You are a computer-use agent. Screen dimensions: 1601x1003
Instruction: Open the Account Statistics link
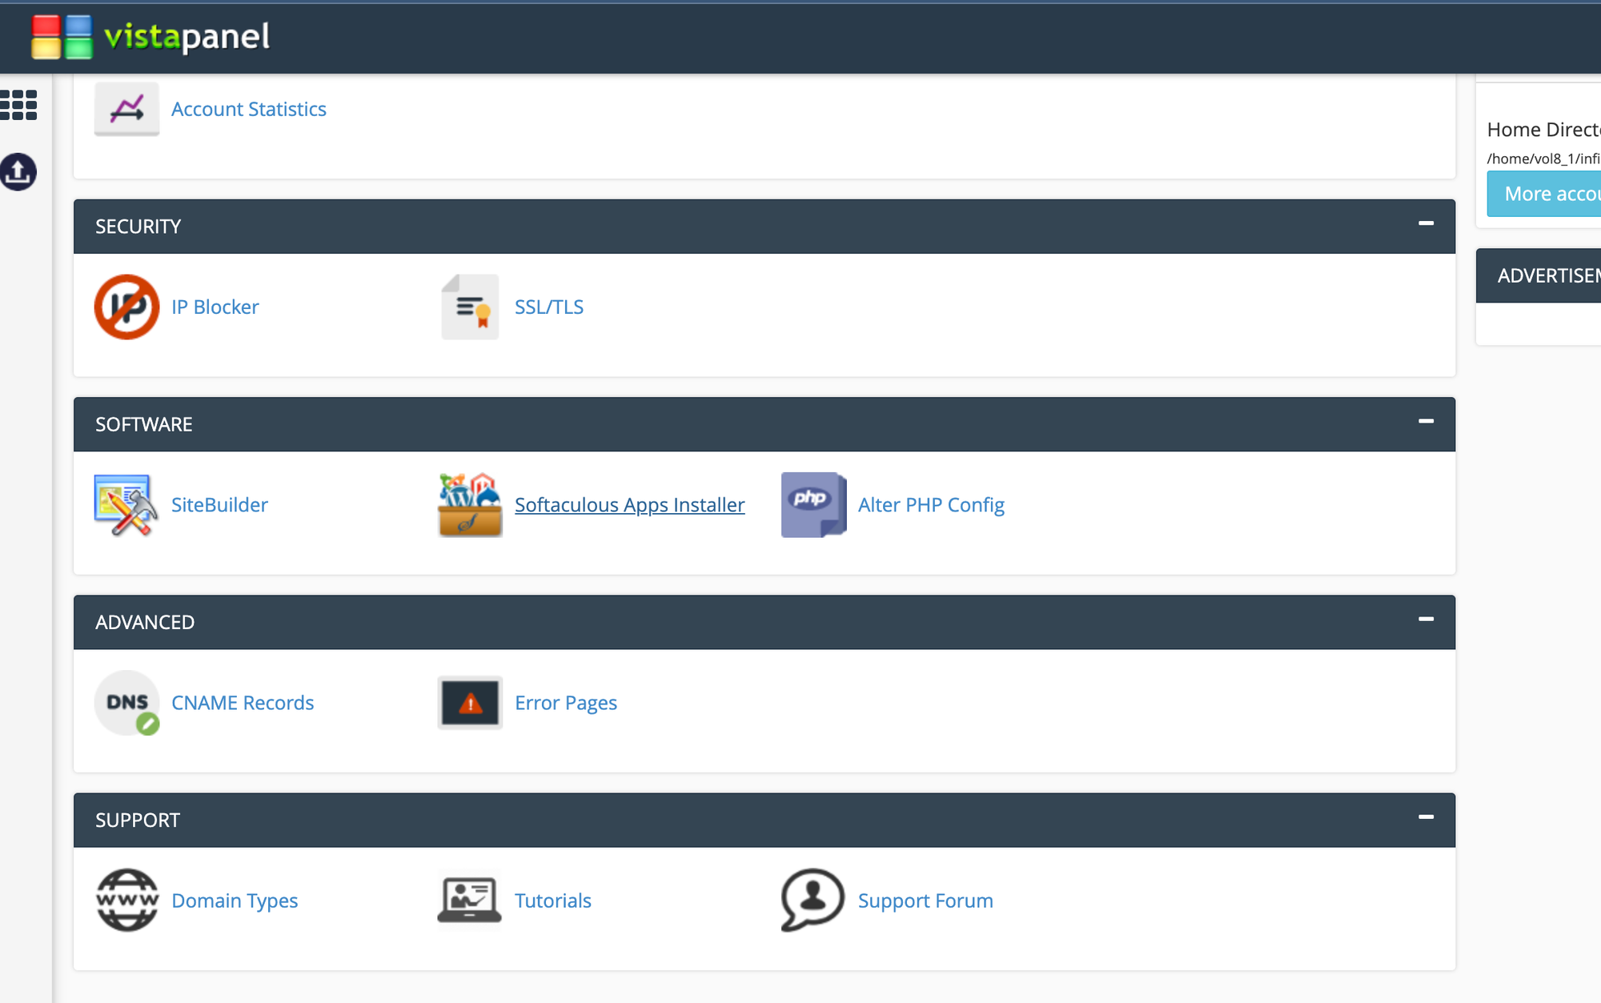tap(248, 109)
